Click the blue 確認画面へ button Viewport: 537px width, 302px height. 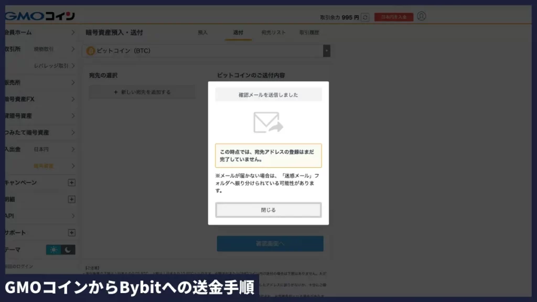270,243
